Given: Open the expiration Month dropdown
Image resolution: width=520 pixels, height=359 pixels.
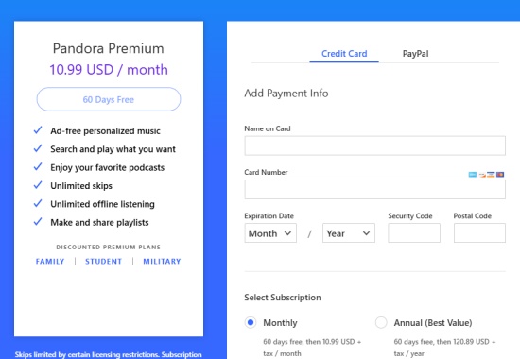Looking at the screenshot, I should point(270,233).
